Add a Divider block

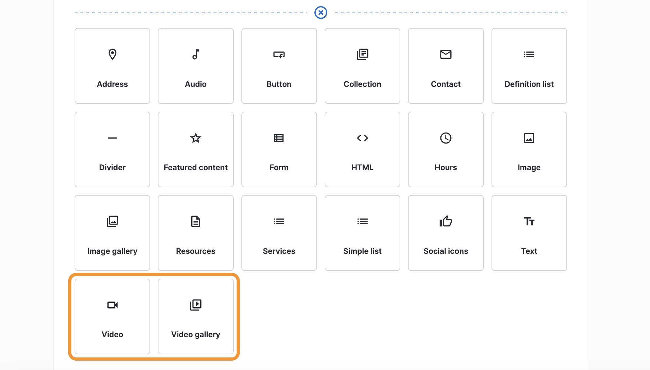[112, 149]
